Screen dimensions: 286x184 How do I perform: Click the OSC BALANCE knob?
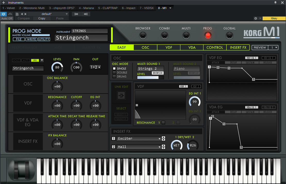pyautogui.click(x=57, y=86)
